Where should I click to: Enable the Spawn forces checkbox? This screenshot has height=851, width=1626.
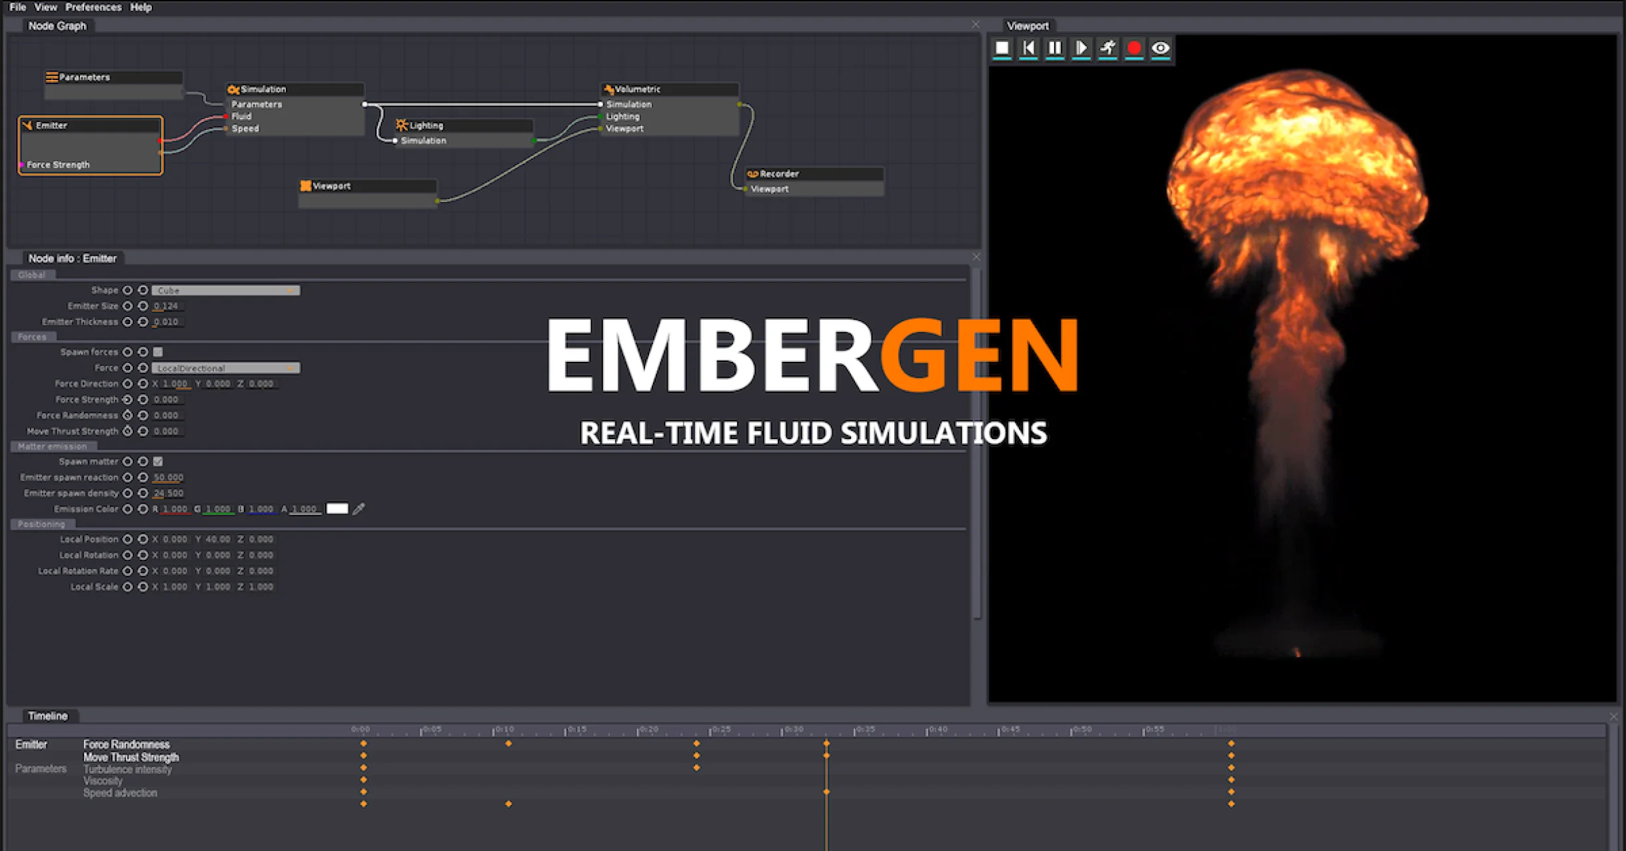coord(157,351)
